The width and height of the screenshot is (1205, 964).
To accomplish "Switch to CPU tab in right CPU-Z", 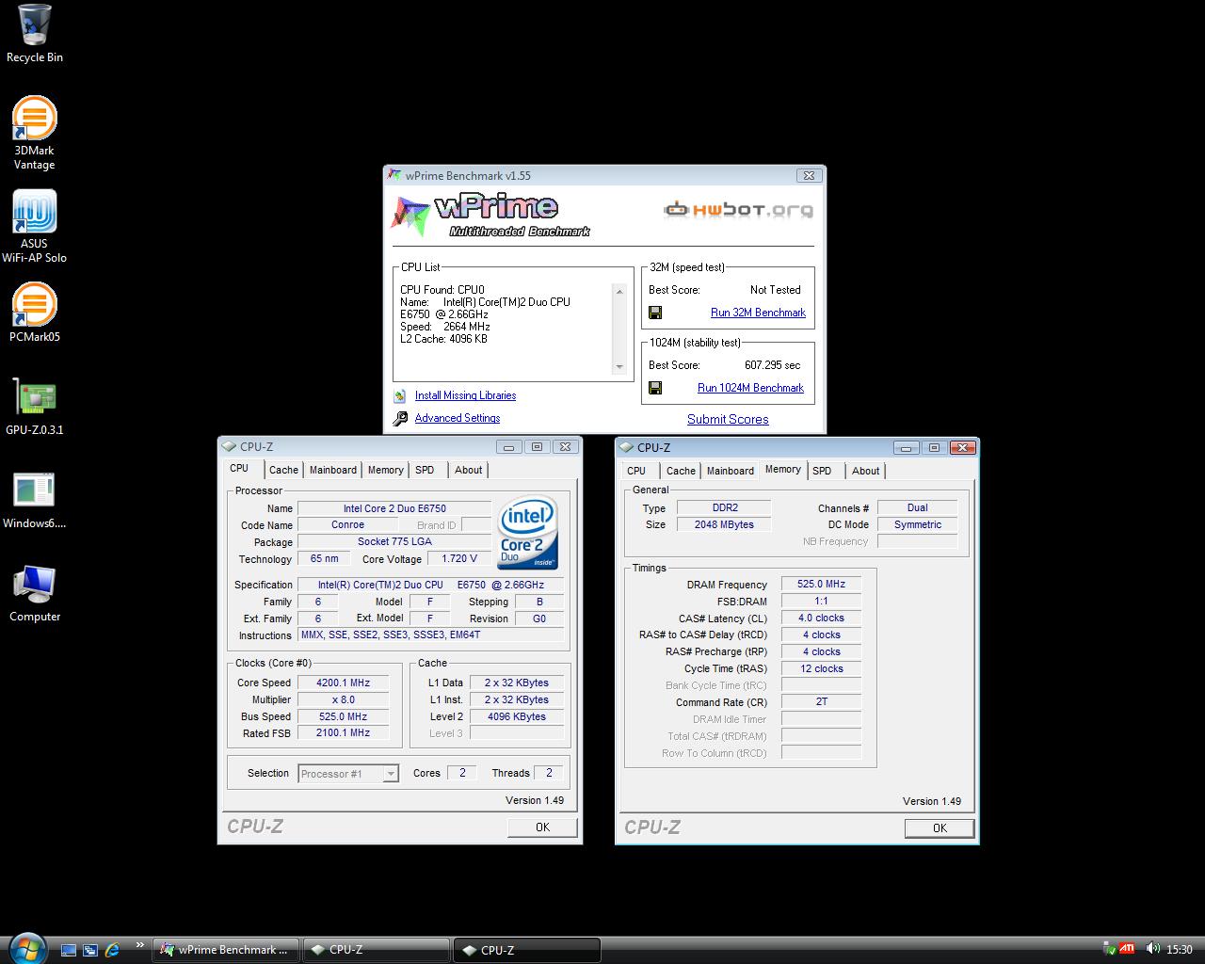I will click(636, 471).
